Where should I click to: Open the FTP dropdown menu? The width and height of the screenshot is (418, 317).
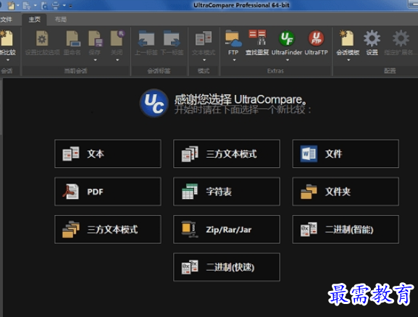point(234,60)
